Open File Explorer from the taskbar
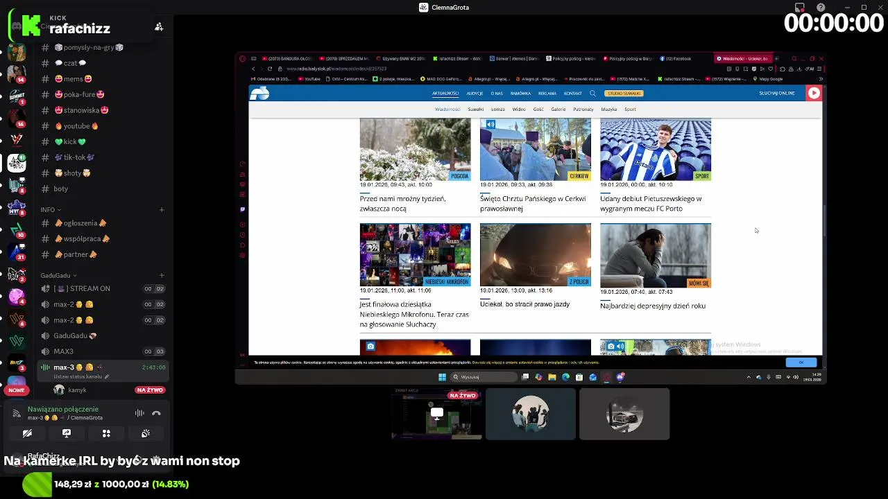888x499 pixels. click(552, 377)
